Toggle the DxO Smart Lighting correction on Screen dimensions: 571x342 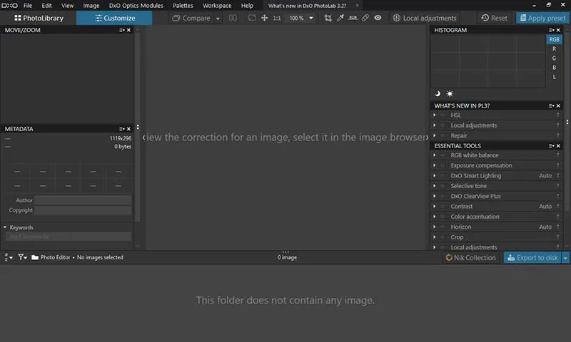click(x=443, y=176)
